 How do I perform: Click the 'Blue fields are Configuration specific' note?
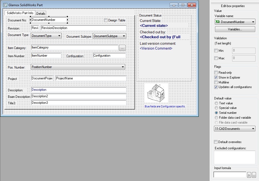pyautogui.click(x=165, y=106)
